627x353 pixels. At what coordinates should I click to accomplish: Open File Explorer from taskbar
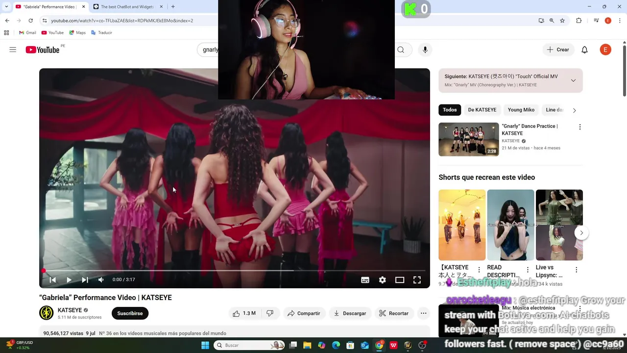pyautogui.click(x=307, y=345)
